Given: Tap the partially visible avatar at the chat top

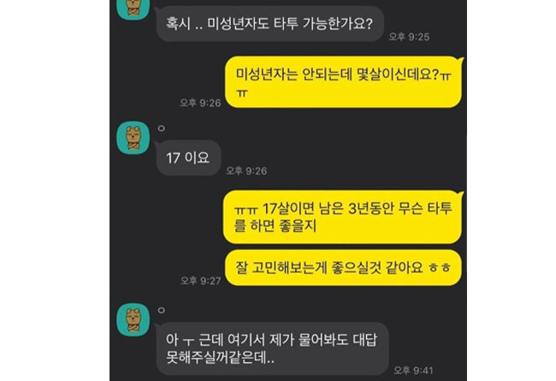Looking at the screenshot, I should coord(133,9).
